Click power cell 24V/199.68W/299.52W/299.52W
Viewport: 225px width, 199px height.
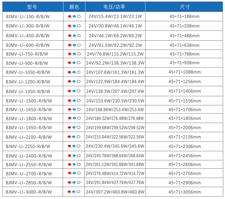click(x=115, y=127)
